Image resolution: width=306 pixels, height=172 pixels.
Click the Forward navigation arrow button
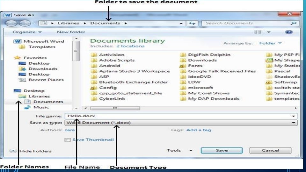[x=25, y=23]
